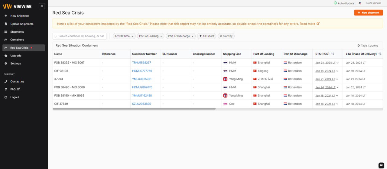Open container link HDMU2777769
Screen dimensions: 387x169
tap(142, 71)
